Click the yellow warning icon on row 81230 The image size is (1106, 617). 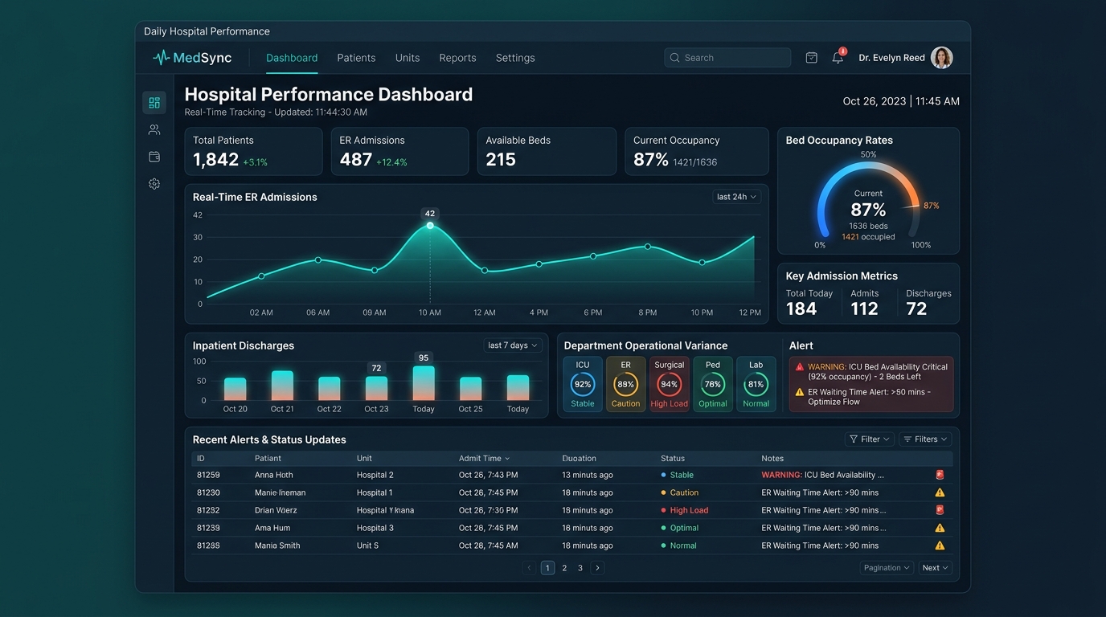click(940, 492)
